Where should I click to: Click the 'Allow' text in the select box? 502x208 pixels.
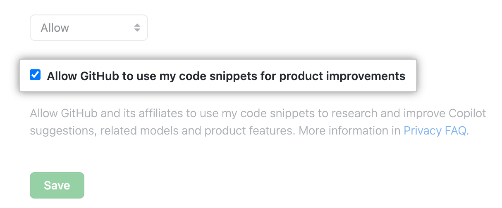pyautogui.click(x=55, y=28)
